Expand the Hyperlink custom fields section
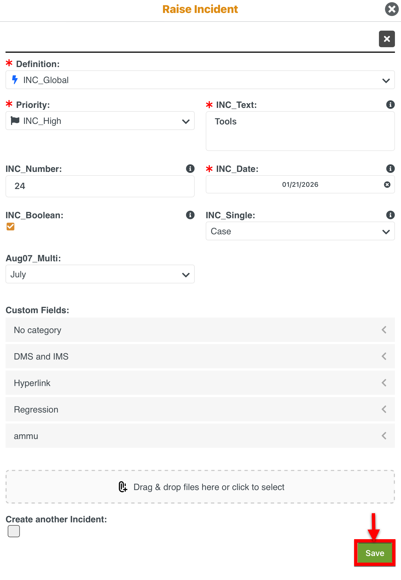 [x=200, y=383]
